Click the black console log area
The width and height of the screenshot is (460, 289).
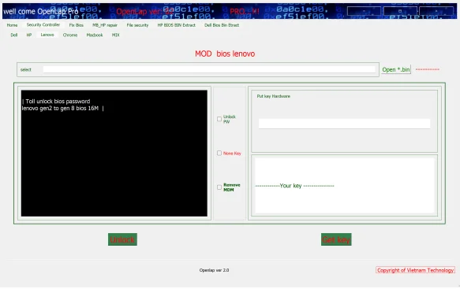[x=114, y=153]
